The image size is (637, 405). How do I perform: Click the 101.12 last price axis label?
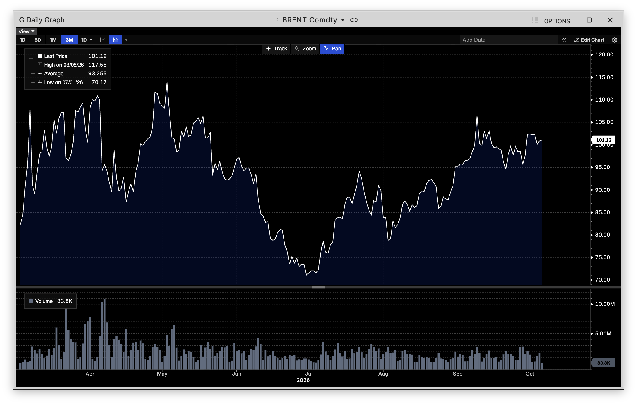pos(603,140)
